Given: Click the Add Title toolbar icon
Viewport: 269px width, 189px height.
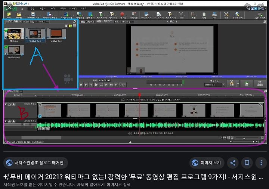Looking at the screenshot, I should click(x=112, y=14).
